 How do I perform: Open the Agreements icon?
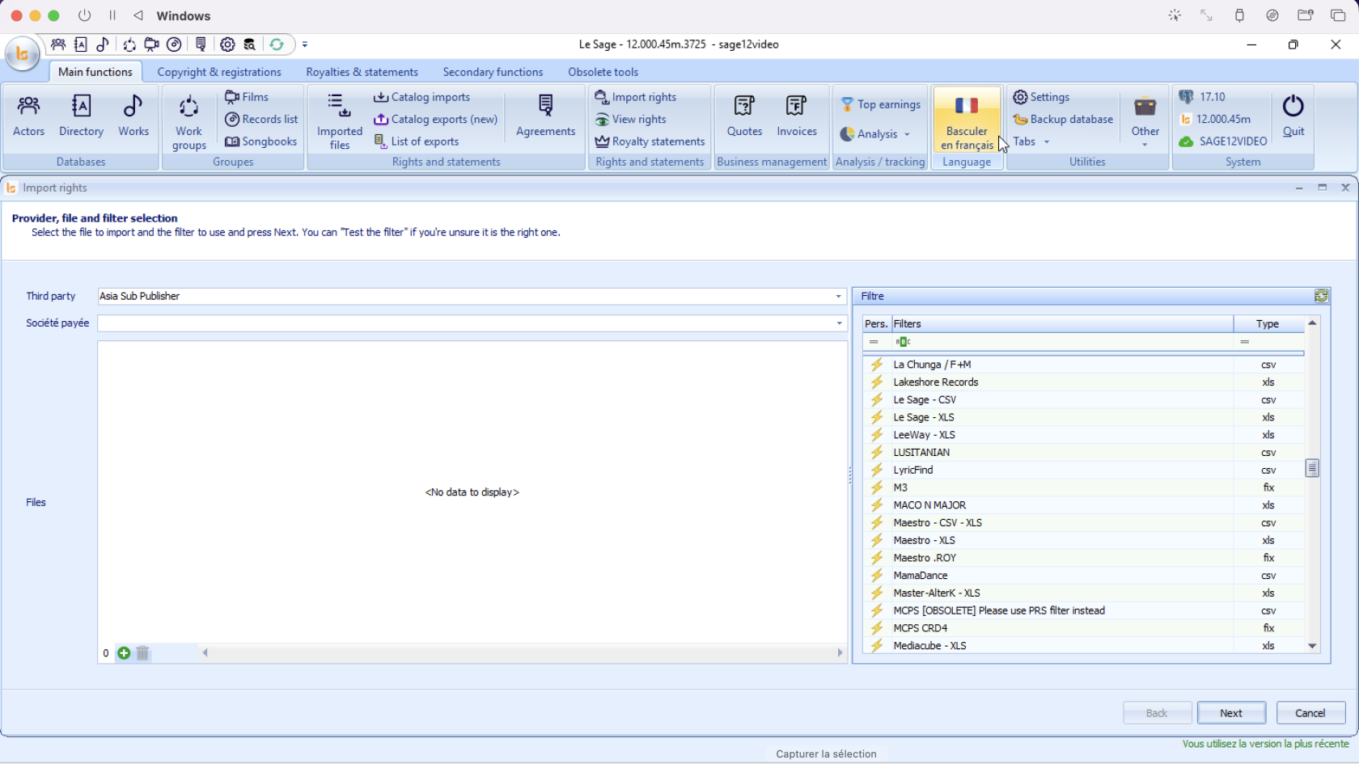click(546, 116)
